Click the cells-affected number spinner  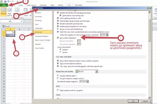coord(107,35)
